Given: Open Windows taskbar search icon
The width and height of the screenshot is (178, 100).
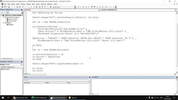Looking at the screenshot, I should [x=8, y=97].
